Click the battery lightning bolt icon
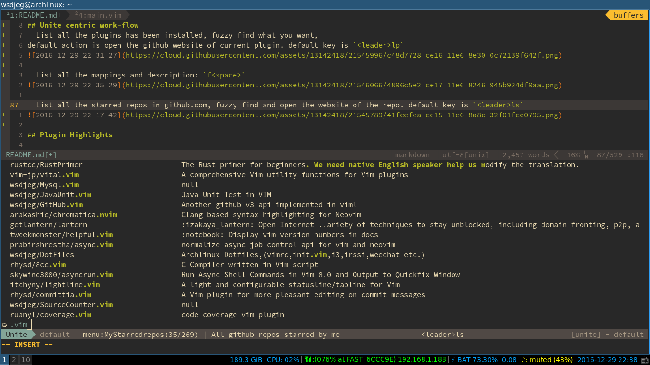 [453, 360]
